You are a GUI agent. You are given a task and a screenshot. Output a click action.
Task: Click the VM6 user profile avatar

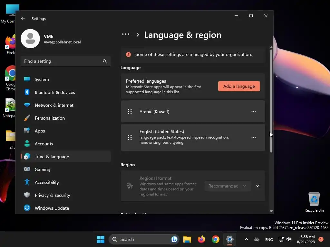point(30,39)
